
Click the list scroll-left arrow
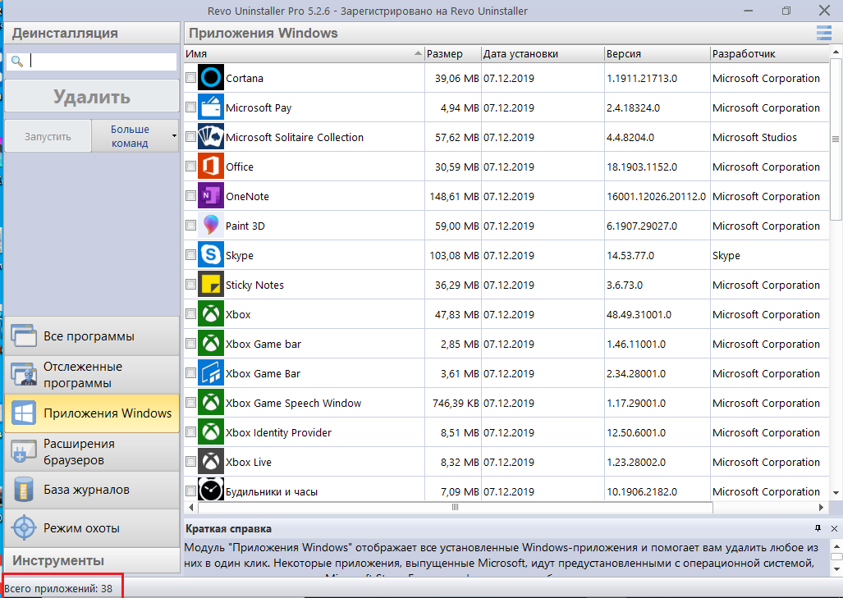[191, 507]
